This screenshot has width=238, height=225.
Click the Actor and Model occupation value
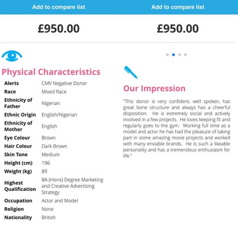tap(59, 201)
